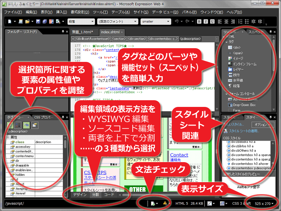Toggle Bold formatting

(x=199, y=21)
